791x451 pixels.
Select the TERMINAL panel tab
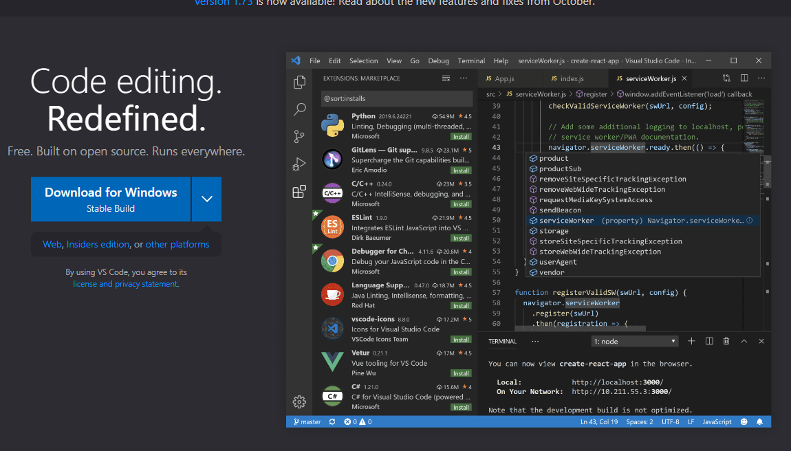click(x=502, y=342)
